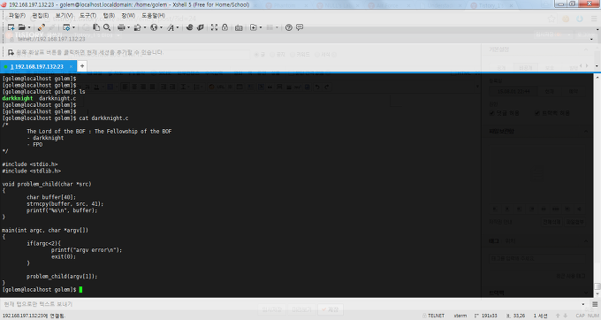
Task: Open session Properties toolbar icon
Action: [66, 27]
